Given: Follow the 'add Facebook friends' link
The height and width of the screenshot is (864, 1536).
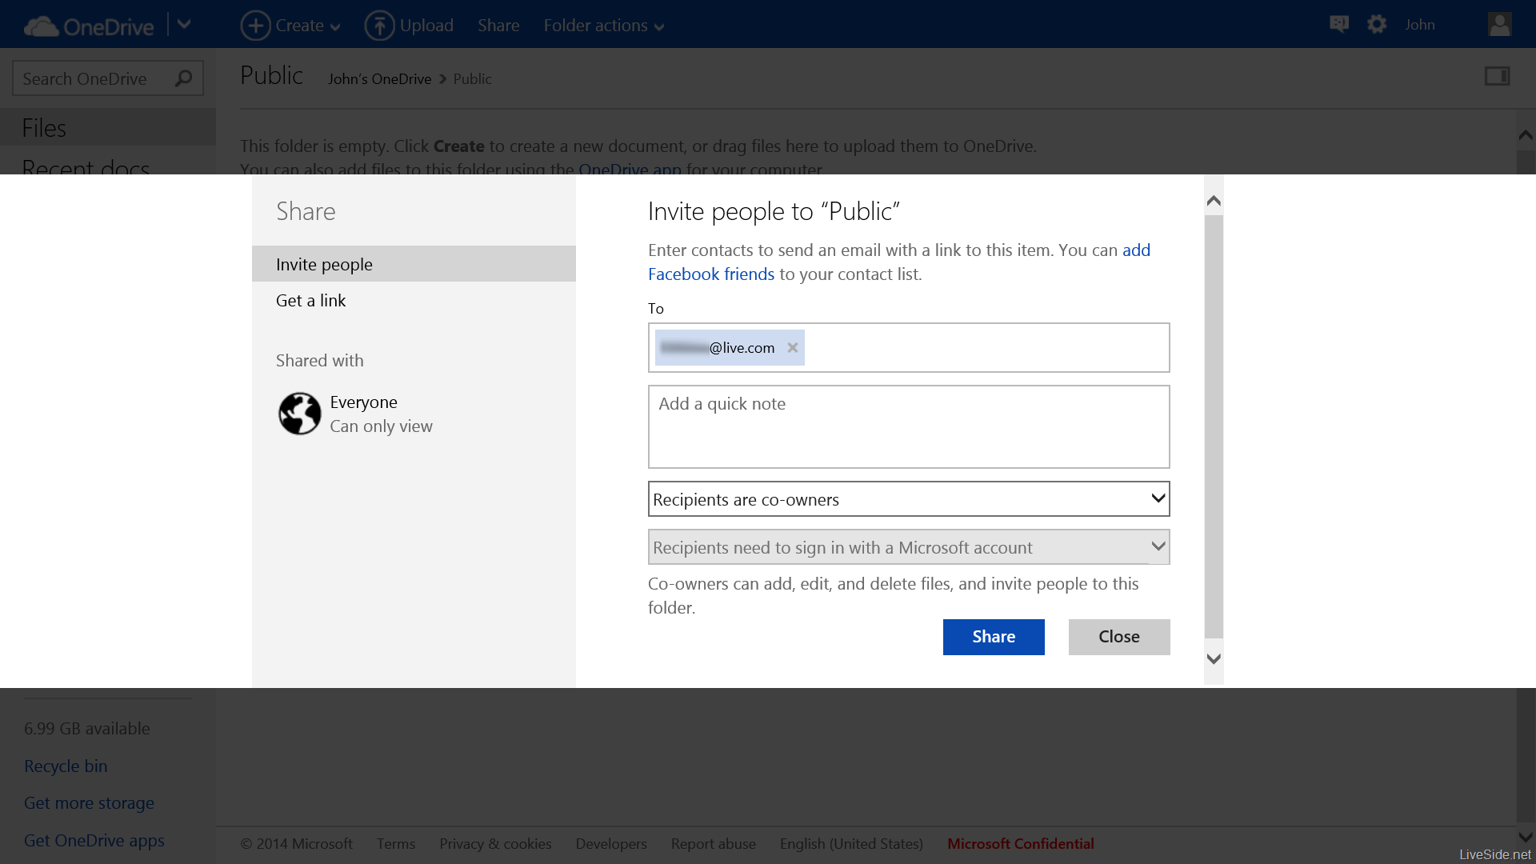Looking at the screenshot, I should (710, 274).
